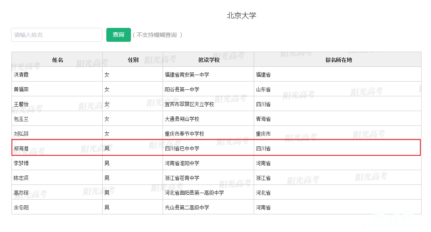Click the name 李梦博
The image size is (431, 232).
[x=21, y=163]
